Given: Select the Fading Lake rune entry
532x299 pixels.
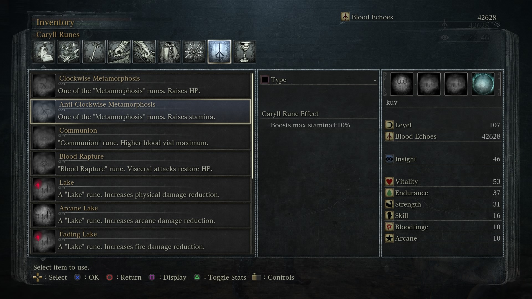Looking at the screenshot, I should (x=141, y=241).
